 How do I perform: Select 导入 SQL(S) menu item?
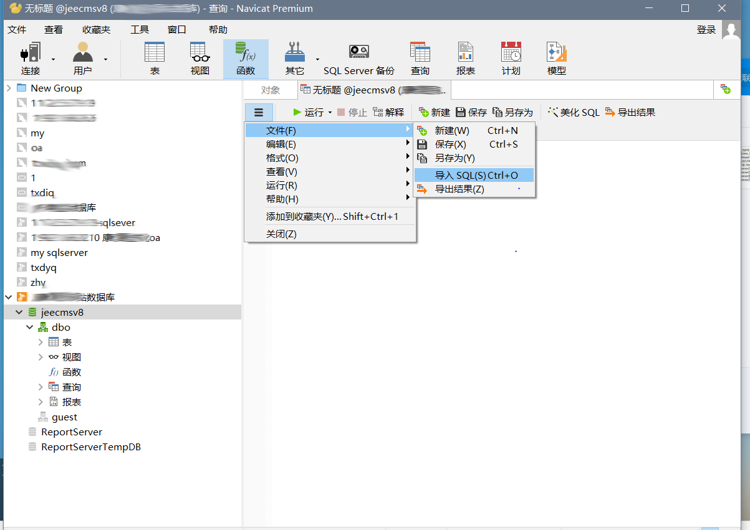[474, 175]
